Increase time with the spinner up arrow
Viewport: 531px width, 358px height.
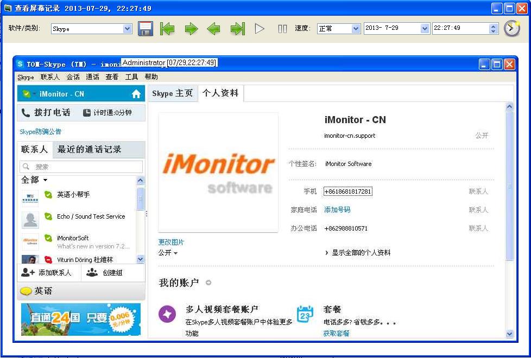tap(494, 26)
